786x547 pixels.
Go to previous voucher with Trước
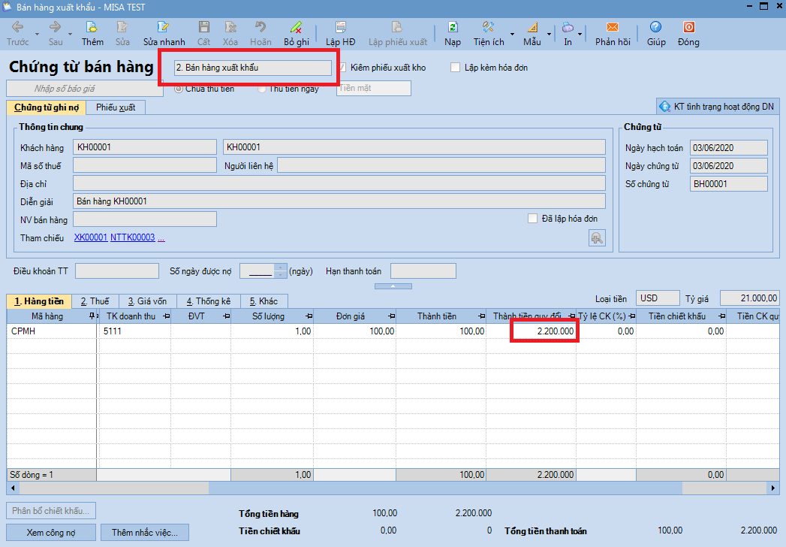(17, 34)
